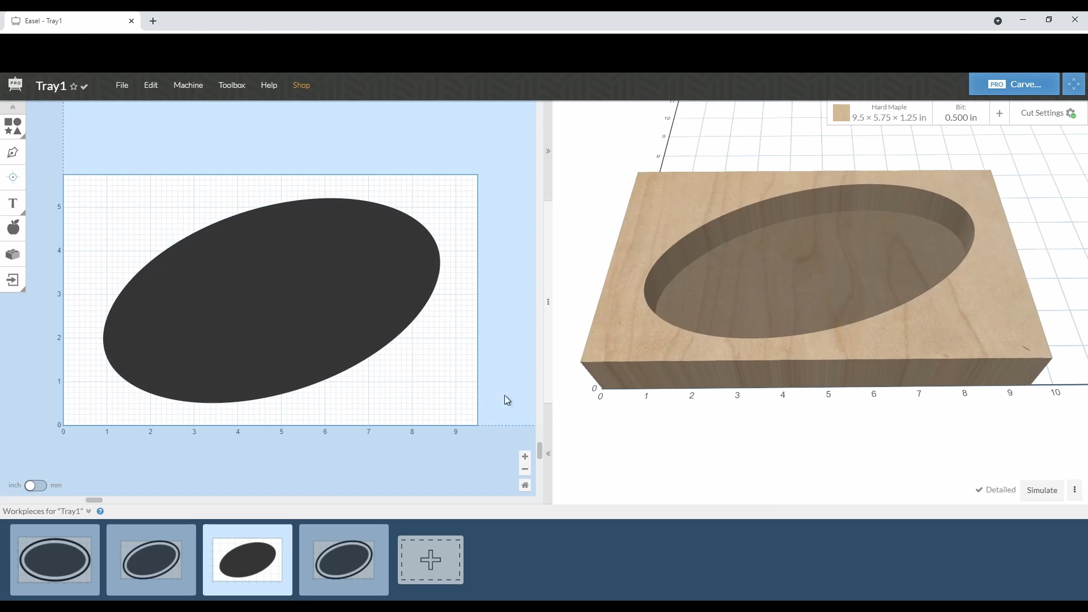Collapse the left toolbar with the chevron

pyautogui.click(x=12, y=107)
